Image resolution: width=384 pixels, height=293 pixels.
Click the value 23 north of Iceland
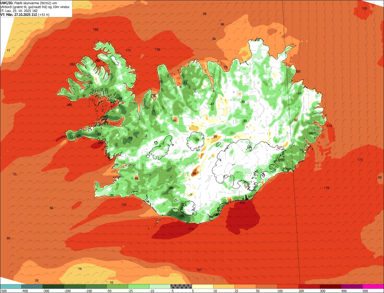coord(214,39)
